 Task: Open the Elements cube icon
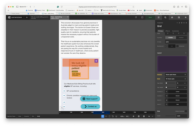click(x=172, y=17)
